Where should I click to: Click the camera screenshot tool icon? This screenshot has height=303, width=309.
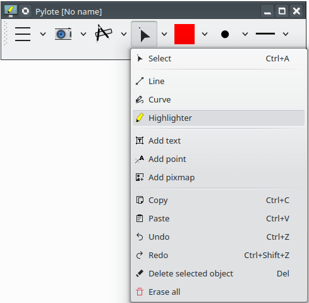(x=63, y=34)
